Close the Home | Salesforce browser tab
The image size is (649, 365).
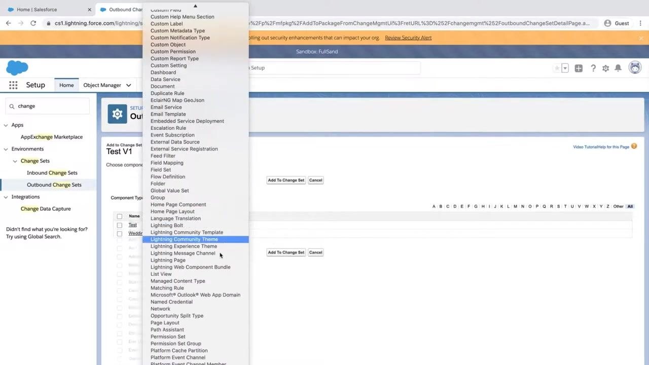click(x=89, y=9)
